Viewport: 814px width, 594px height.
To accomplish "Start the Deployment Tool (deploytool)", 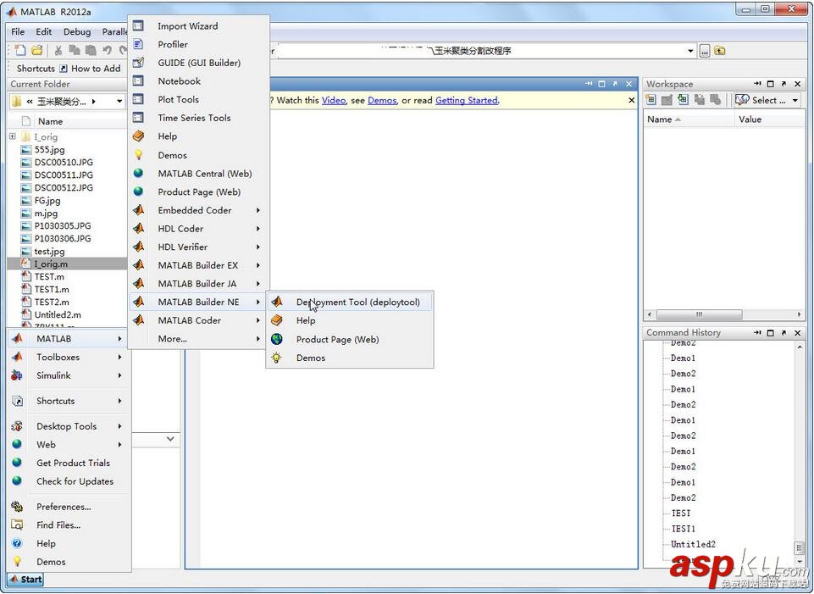I will 357,302.
